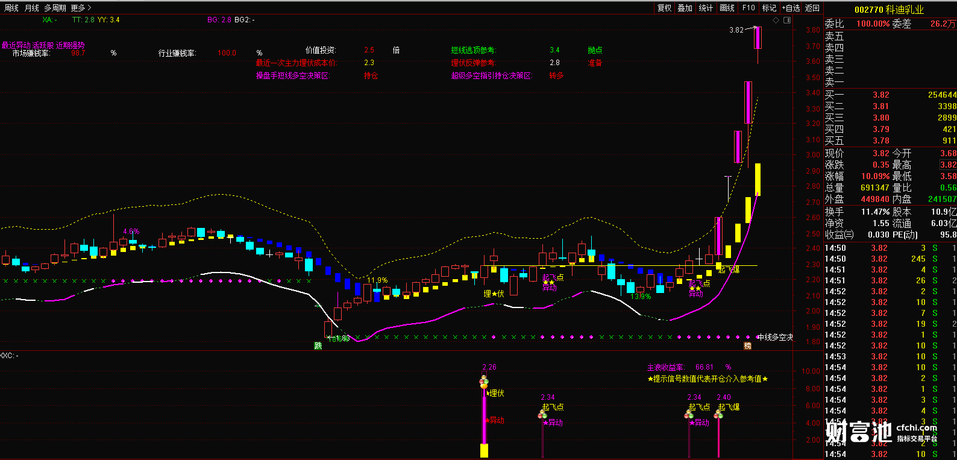Click the 3.82 peak price annotation
Viewport: 957px width, 460px height.
coord(736,30)
